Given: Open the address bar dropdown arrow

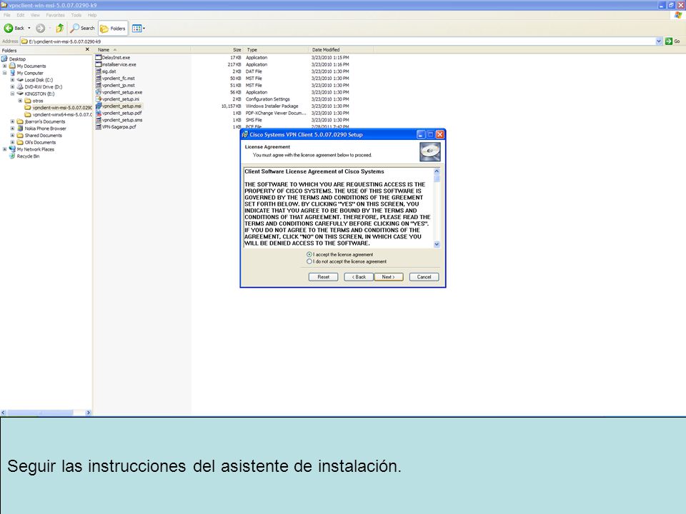Looking at the screenshot, I should click(659, 41).
